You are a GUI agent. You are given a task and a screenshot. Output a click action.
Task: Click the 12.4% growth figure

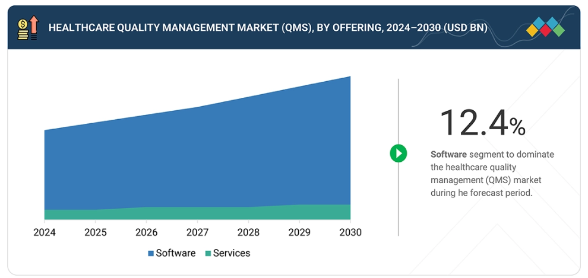(x=482, y=123)
